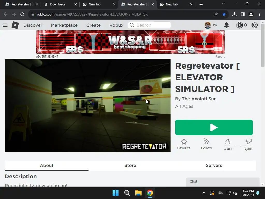Viewport: 265px width, 199px height.
Task: Open Create in Roblox navigation
Action: click(93, 25)
